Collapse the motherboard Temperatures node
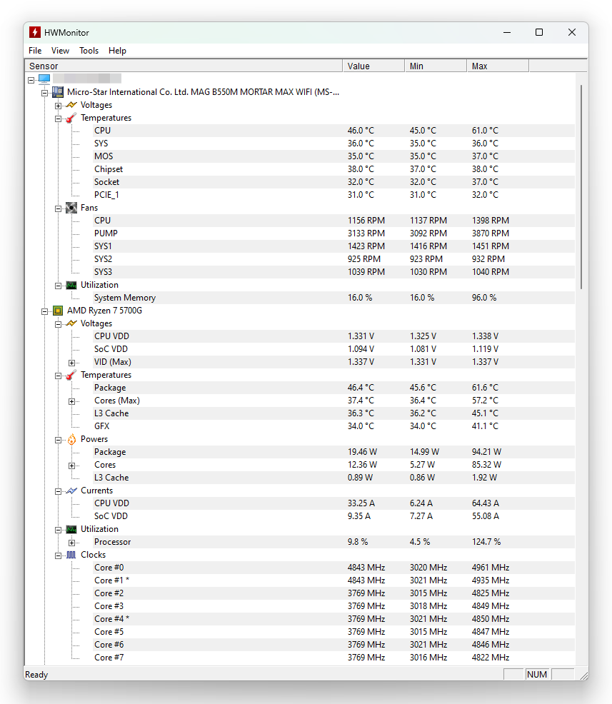The image size is (612, 704). coord(59,119)
